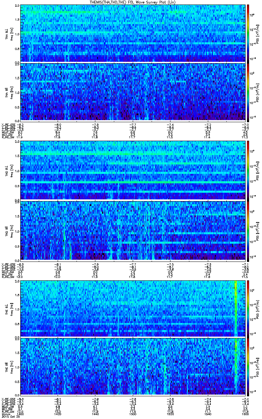The width and height of the screenshot is (262, 419).
Task: Click the PSD color bar beside THE B-parallel
Action: coord(248,367)
